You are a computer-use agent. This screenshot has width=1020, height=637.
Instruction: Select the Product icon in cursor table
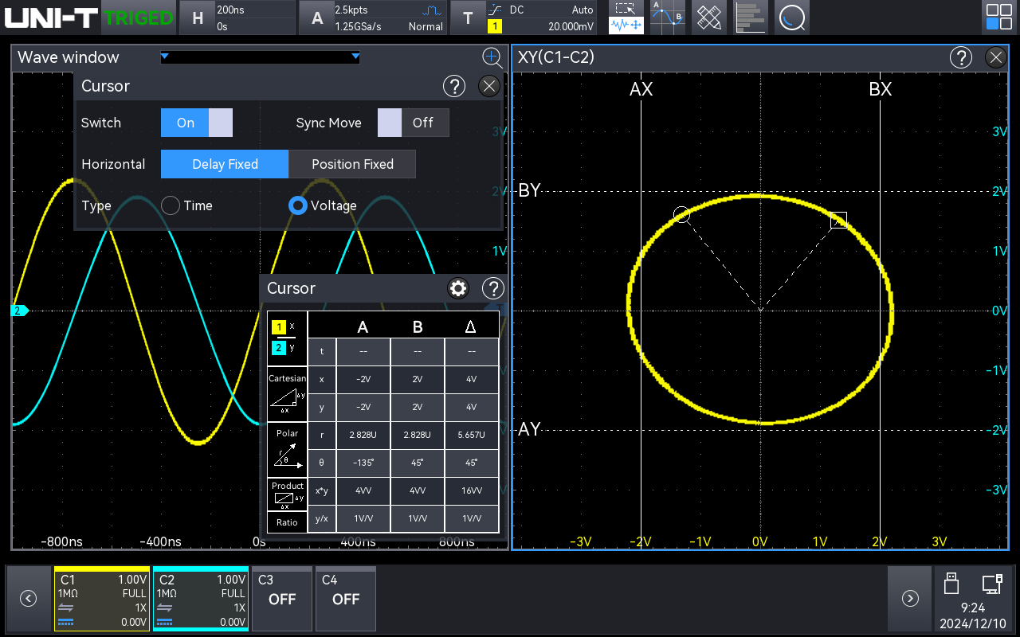tap(287, 495)
